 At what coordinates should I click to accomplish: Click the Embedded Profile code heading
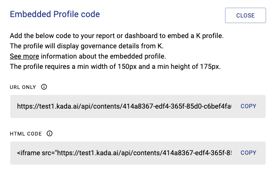(x=55, y=15)
